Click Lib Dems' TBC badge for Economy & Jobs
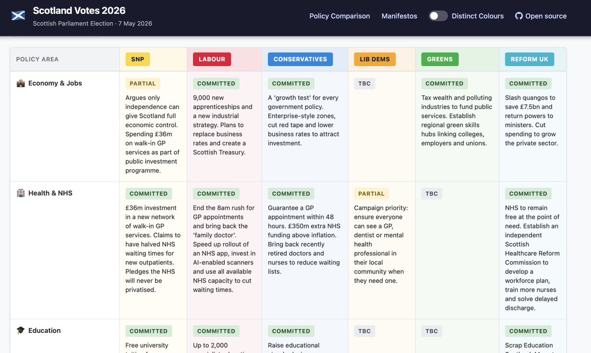591x353 pixels. [x=364, y=84]
